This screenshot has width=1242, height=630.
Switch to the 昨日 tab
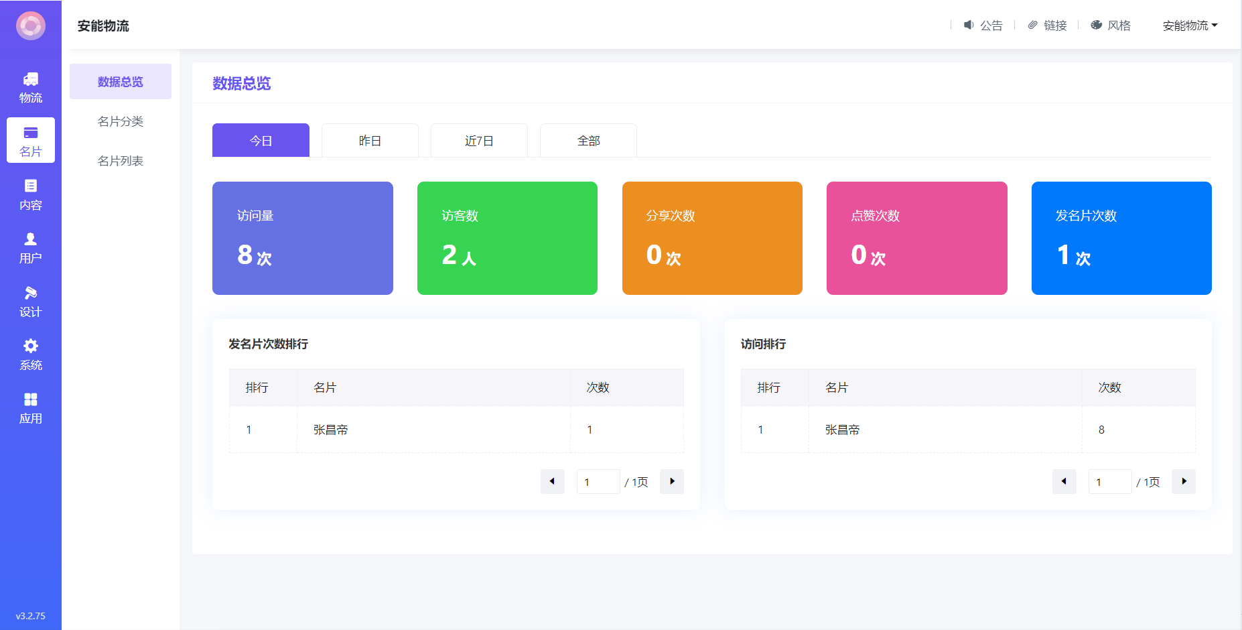(x=370, y=141)
